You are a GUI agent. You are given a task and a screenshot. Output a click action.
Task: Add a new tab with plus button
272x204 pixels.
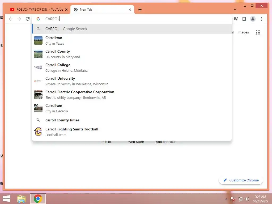[x=140, y=10]
